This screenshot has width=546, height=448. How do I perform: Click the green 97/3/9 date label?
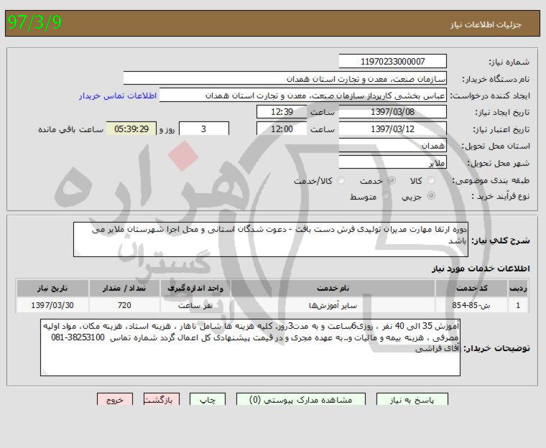click(34, 23)
